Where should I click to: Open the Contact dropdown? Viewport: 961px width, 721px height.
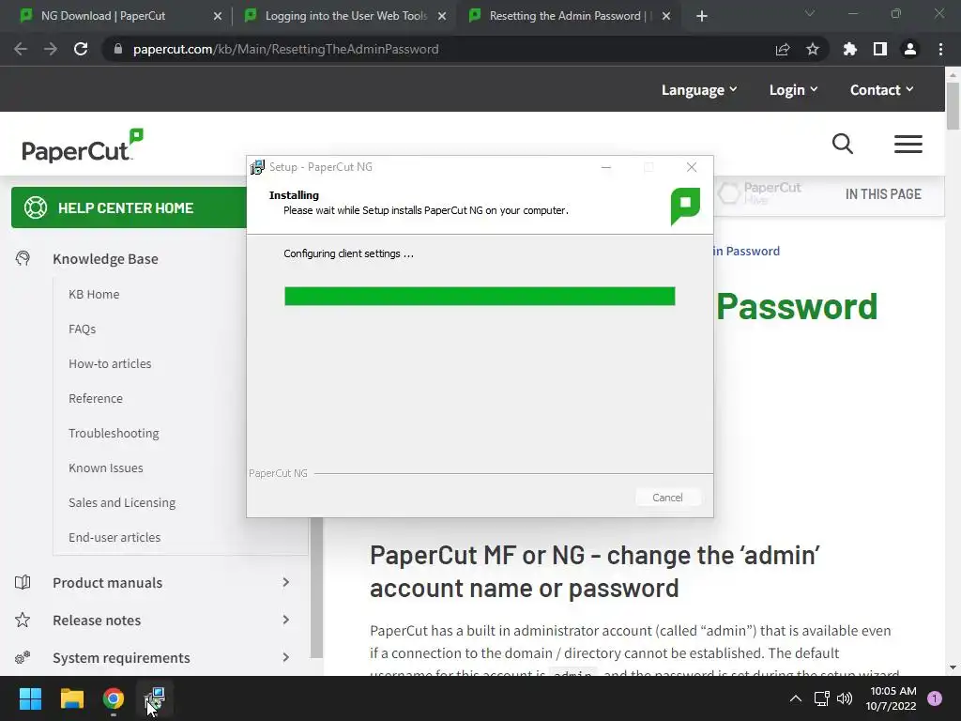[882, 89]
